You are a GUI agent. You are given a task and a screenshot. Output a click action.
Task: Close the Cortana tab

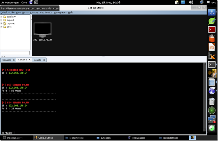[x=30, y=60]
